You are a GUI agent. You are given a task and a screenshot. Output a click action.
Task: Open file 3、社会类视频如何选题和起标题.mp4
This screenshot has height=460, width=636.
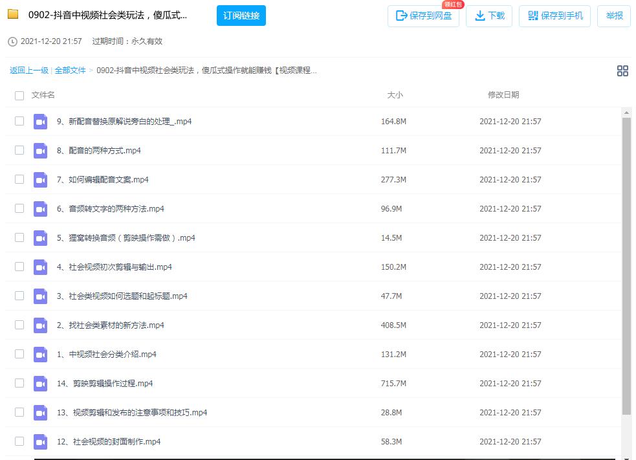tap(122, 296)
